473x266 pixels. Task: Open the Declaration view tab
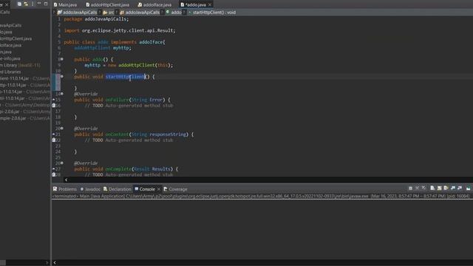pos(118,189)
